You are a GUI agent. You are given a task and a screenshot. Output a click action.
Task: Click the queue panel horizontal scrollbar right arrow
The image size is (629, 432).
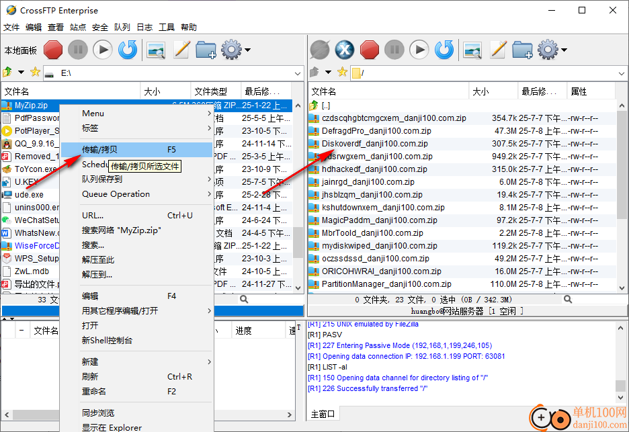coord(290,415)
